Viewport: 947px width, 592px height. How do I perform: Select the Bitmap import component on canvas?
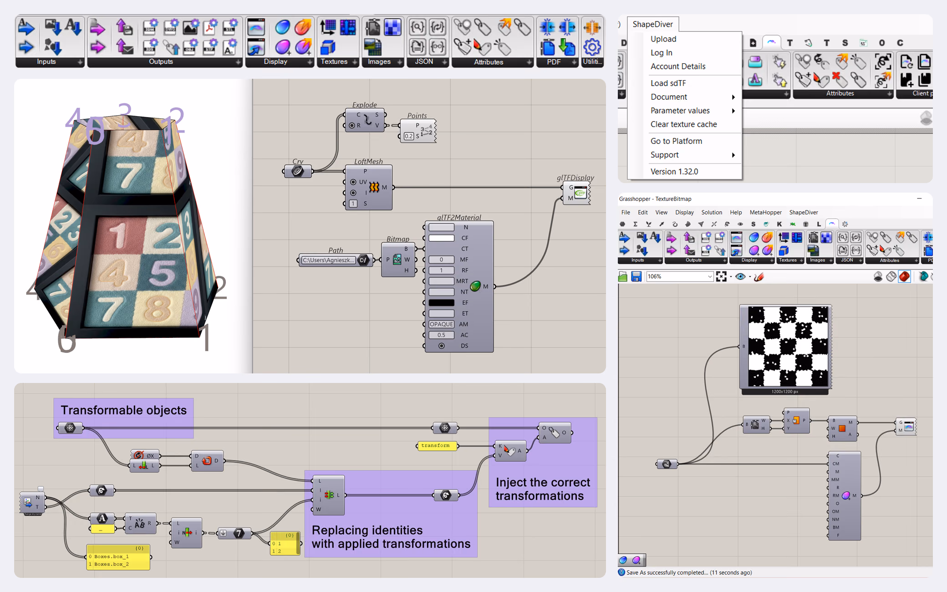point(397,260)
